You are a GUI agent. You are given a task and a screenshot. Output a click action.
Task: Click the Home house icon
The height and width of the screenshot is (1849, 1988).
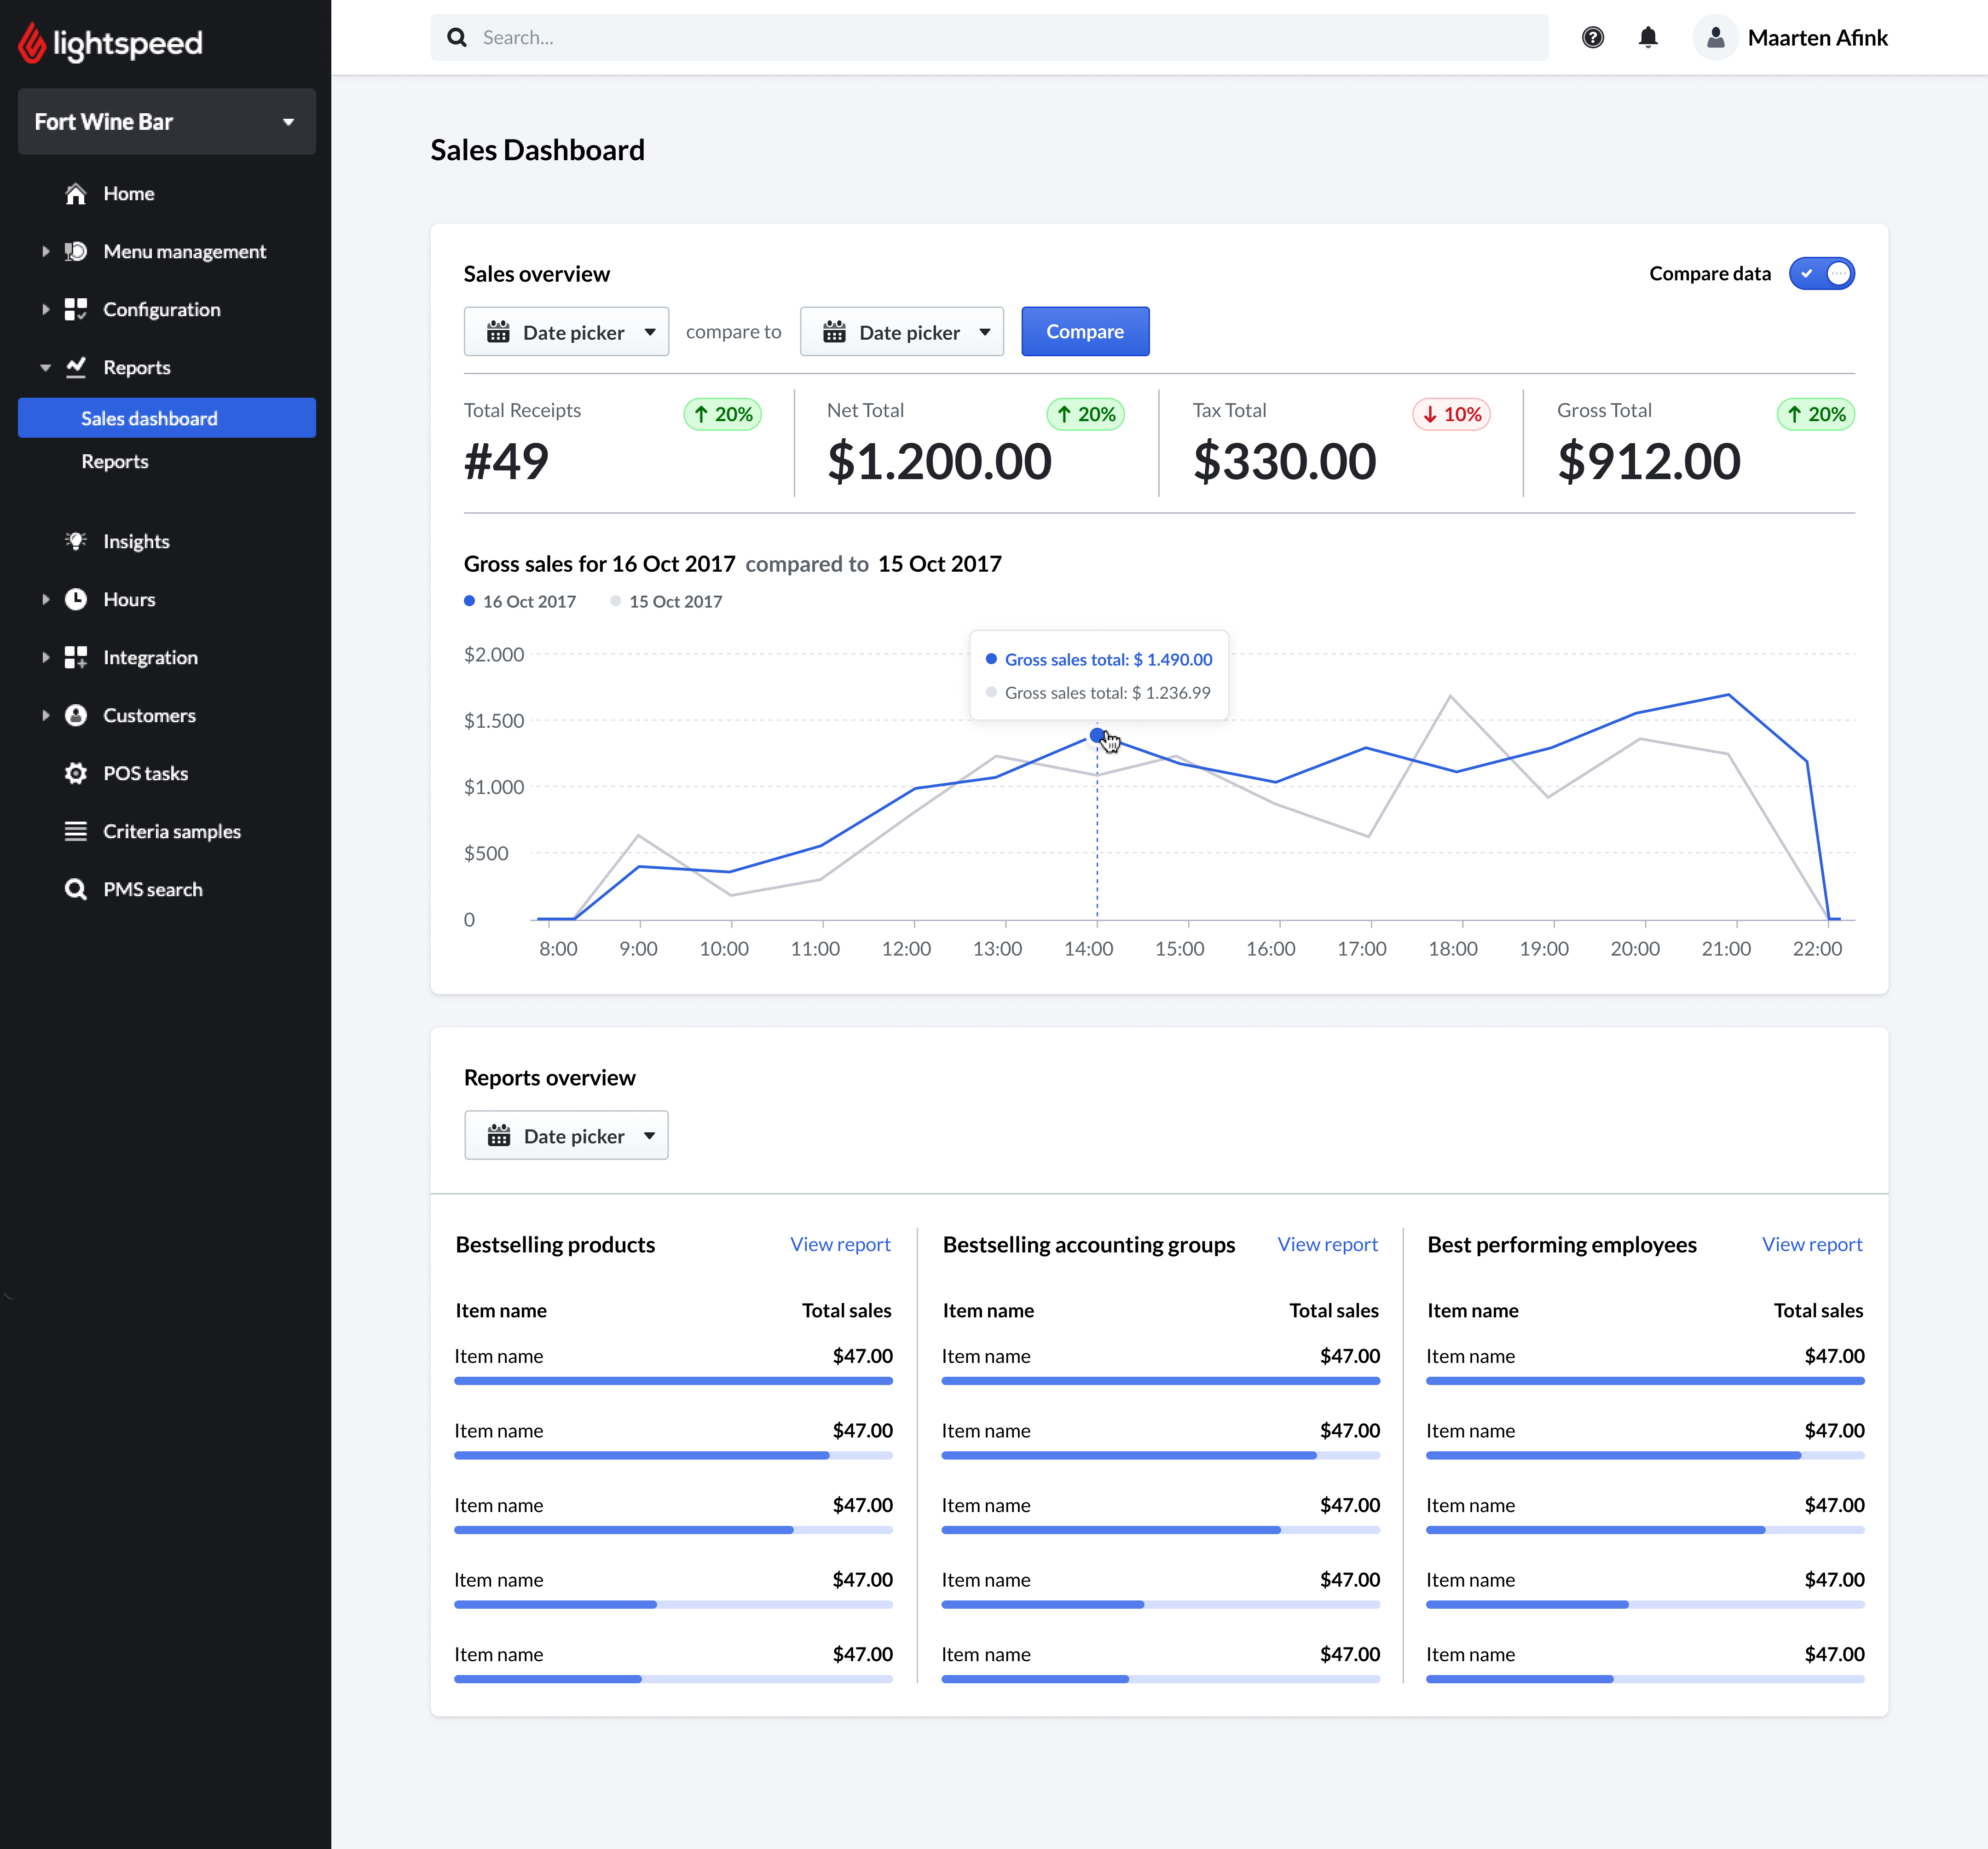tap(76, 194)
